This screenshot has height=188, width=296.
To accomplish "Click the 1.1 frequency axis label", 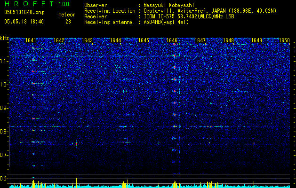I will [4, 61].
